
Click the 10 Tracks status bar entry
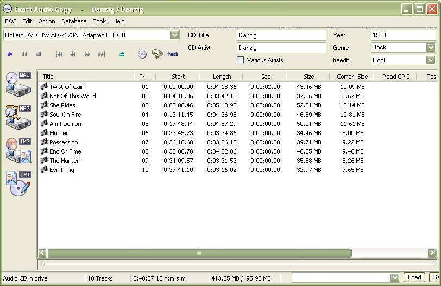[100, 278]
